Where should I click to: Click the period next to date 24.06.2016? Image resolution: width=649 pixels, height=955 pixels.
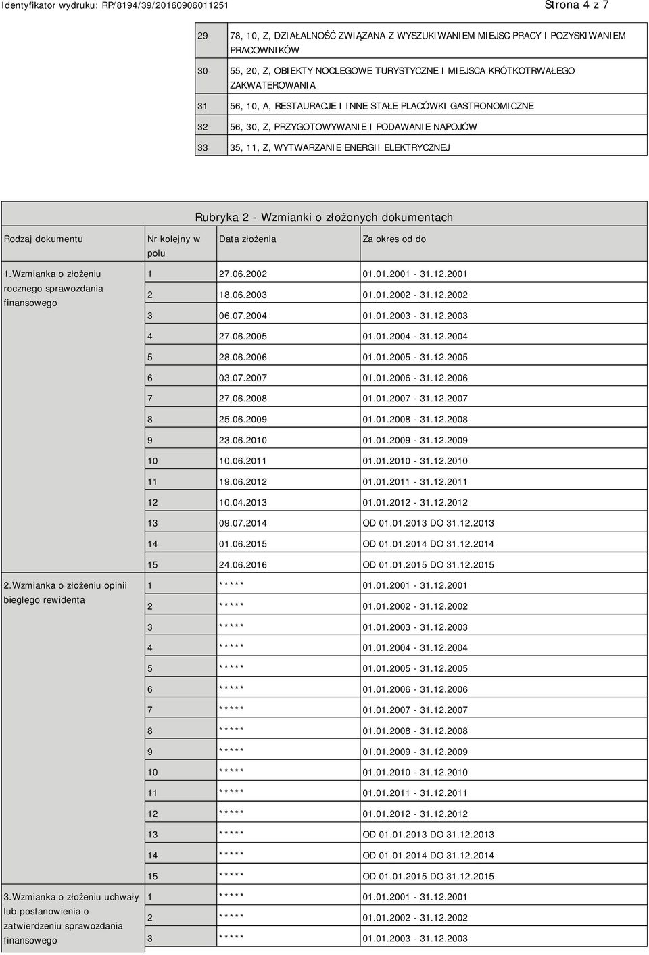click(x=429, y=565)
